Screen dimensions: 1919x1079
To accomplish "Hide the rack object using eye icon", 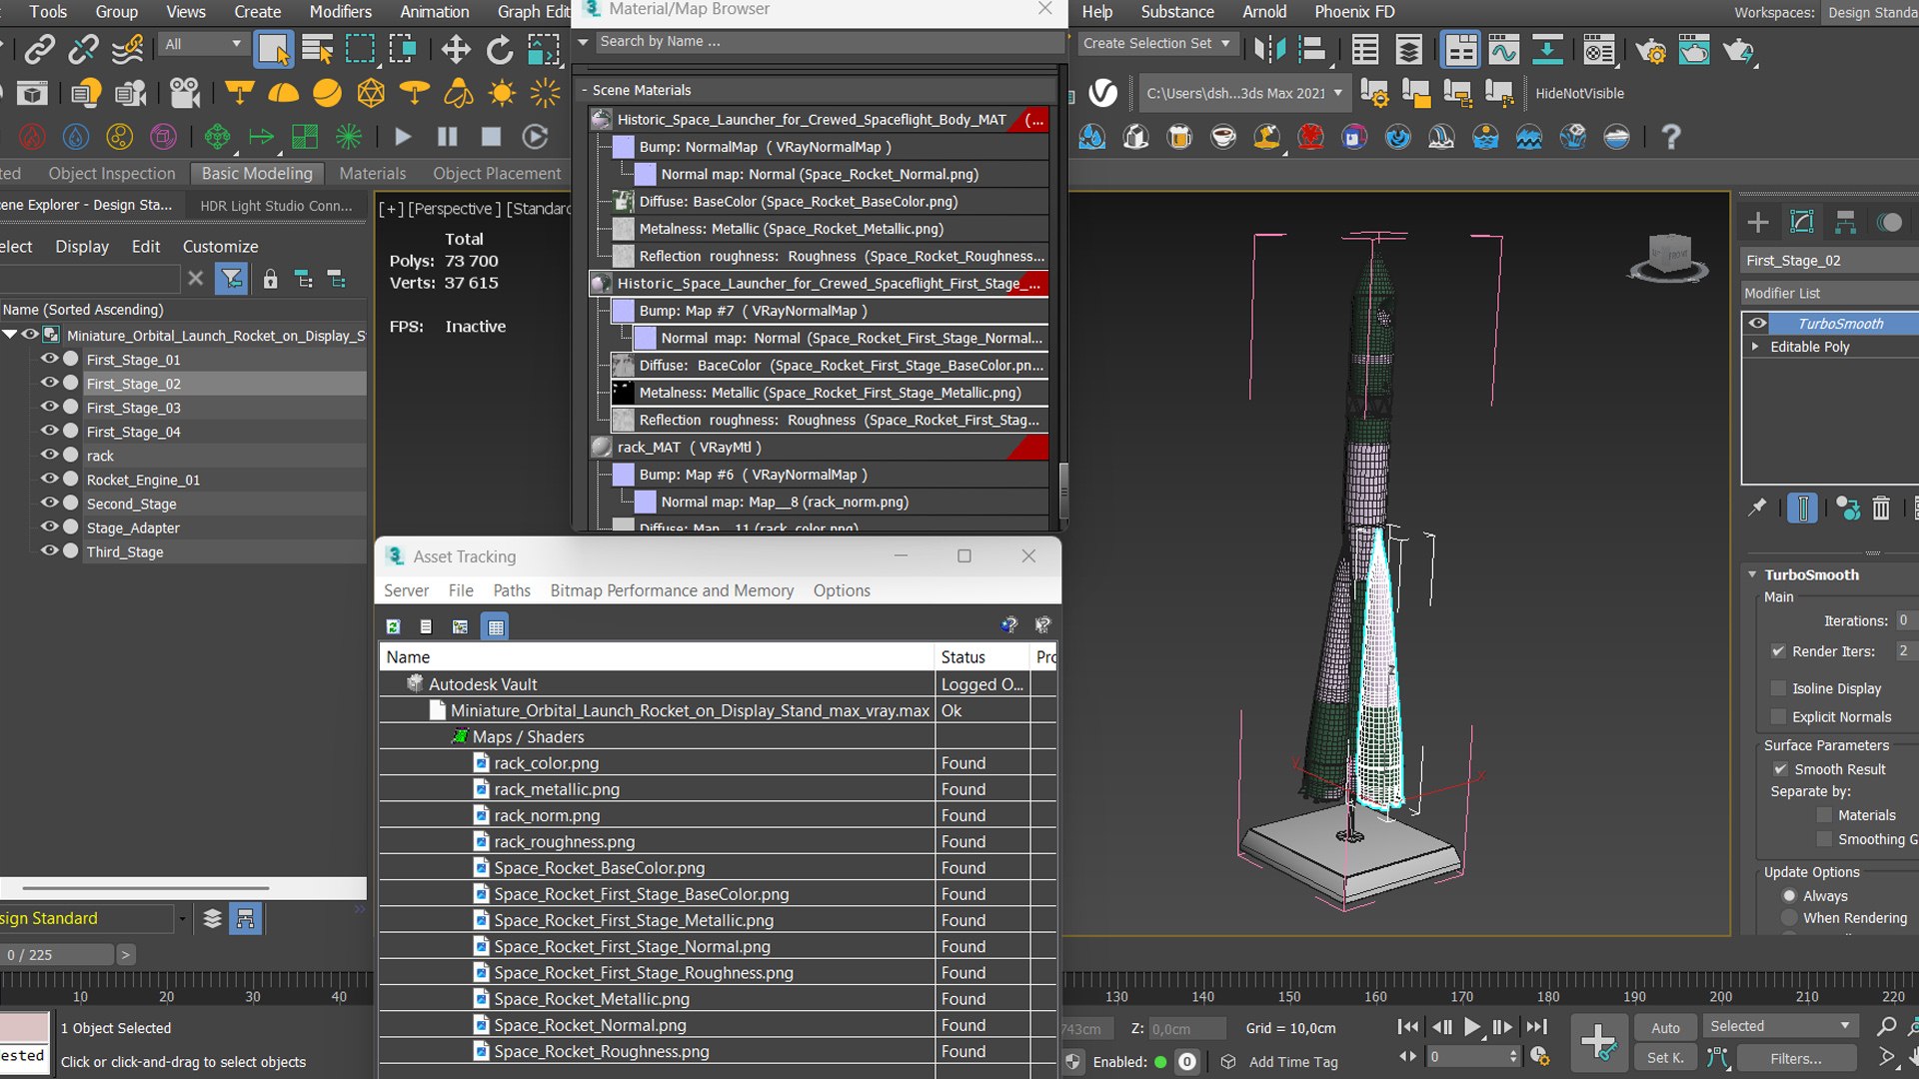I will pyautogui.click(x=49, y=454).
